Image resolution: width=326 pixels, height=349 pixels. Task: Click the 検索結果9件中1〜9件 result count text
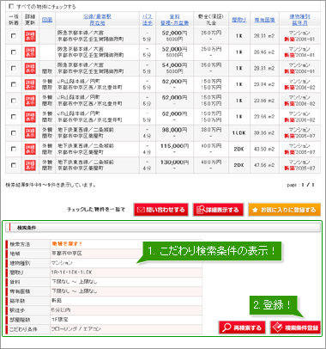[x=51, y=185]
